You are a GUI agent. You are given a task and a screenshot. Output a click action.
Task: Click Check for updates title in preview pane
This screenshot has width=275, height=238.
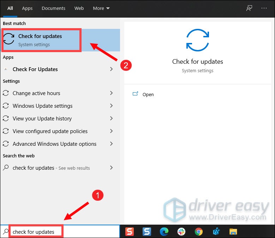coord(197,62)
